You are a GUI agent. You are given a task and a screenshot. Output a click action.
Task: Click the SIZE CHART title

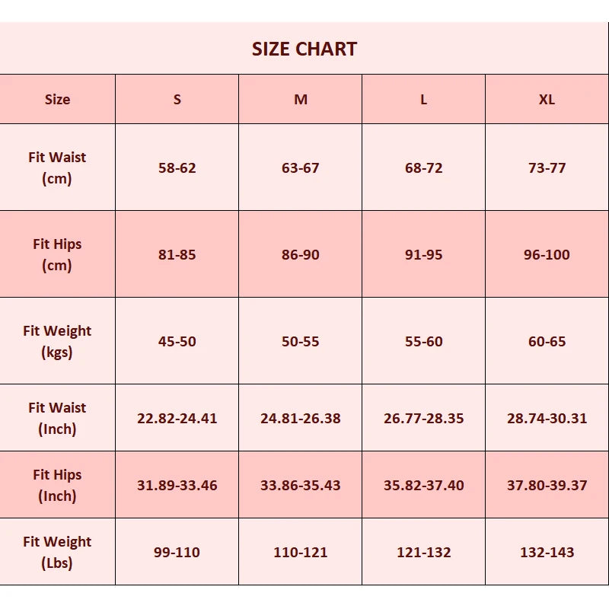(304, 49)
